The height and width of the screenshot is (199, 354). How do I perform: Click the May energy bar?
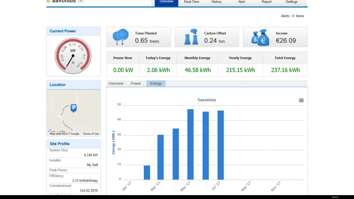click(191, 144)
